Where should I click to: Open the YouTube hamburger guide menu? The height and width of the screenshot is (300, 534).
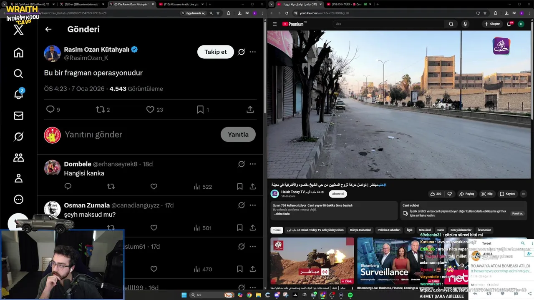click(x=275, y=24)
